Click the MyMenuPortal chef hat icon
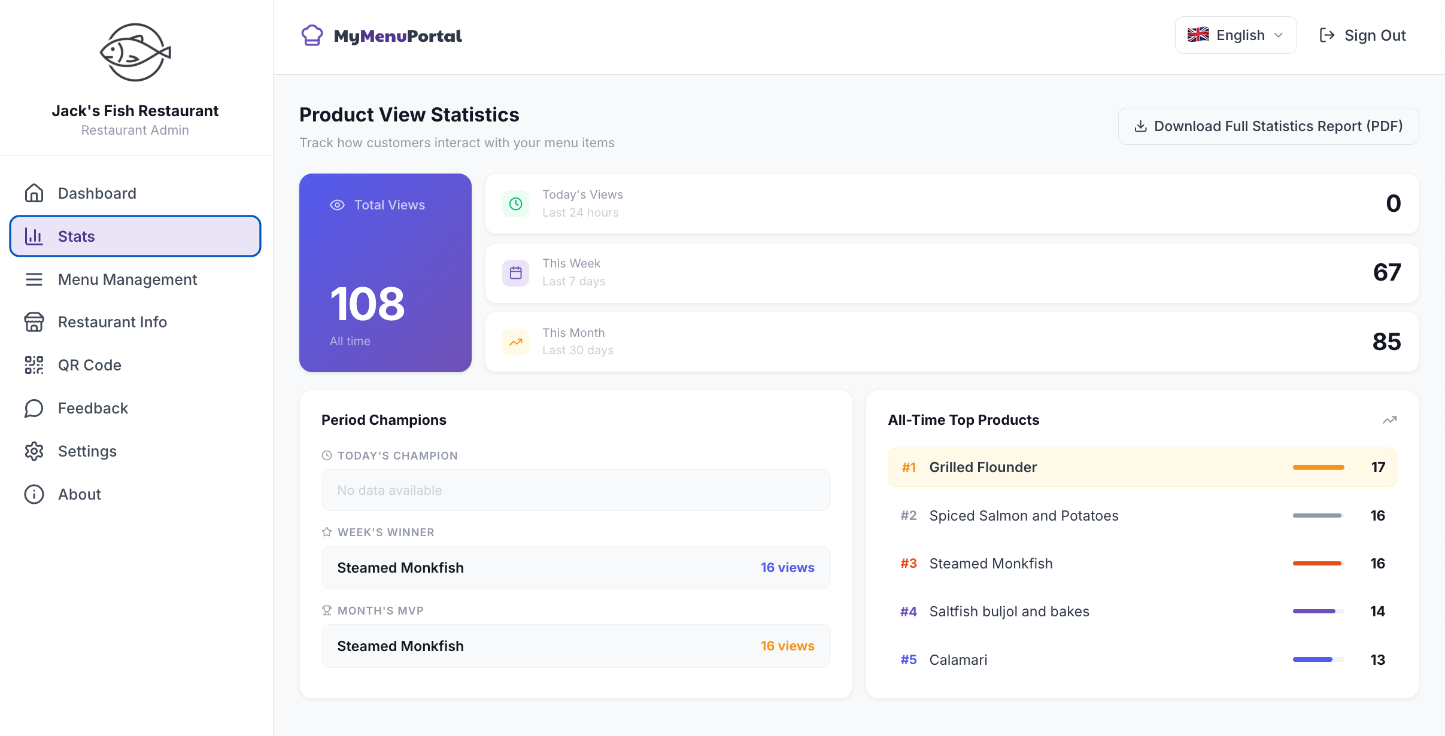1445x736 pixels. pyautogui.click(x=312, y=36)
